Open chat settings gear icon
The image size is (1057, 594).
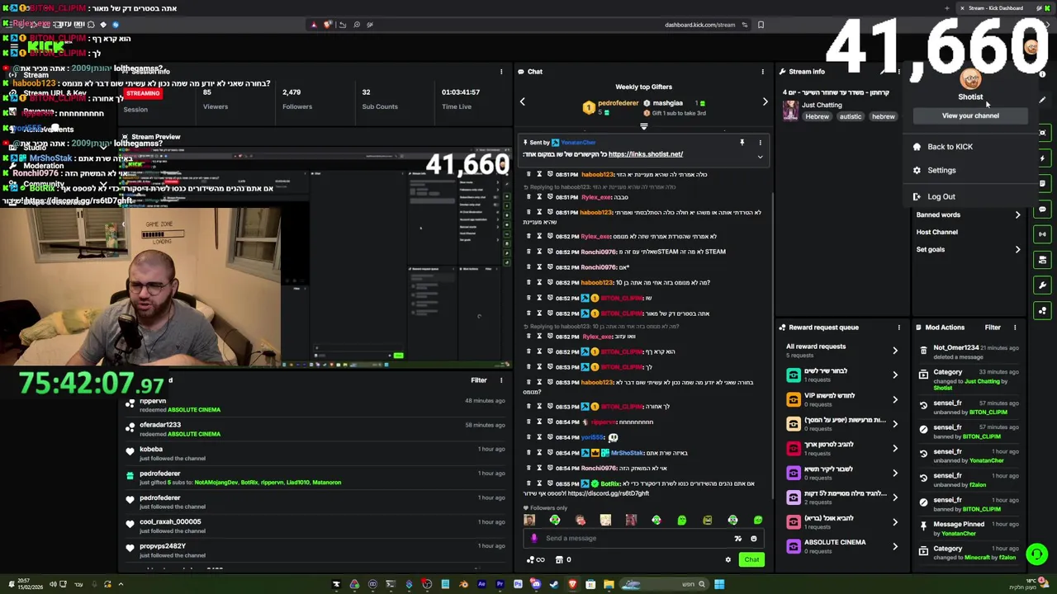pos(728,559)
